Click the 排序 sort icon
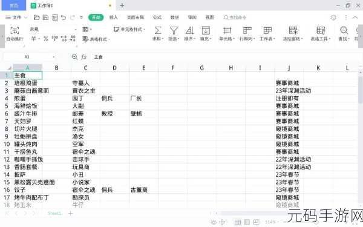 189,30
